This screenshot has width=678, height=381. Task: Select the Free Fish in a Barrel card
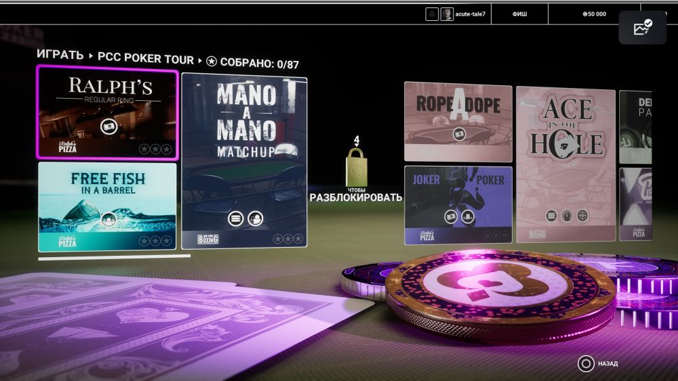pos(107,206)
